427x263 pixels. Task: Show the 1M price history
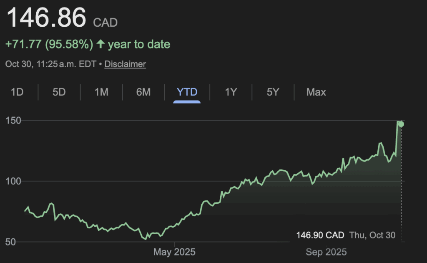(x=101, y=92)
